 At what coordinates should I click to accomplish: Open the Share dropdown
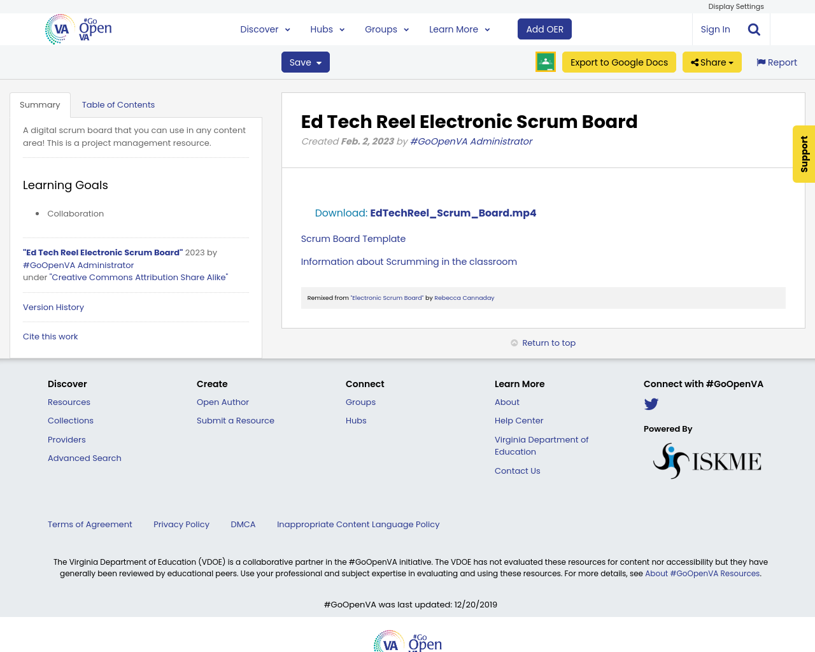coord(711,62)
